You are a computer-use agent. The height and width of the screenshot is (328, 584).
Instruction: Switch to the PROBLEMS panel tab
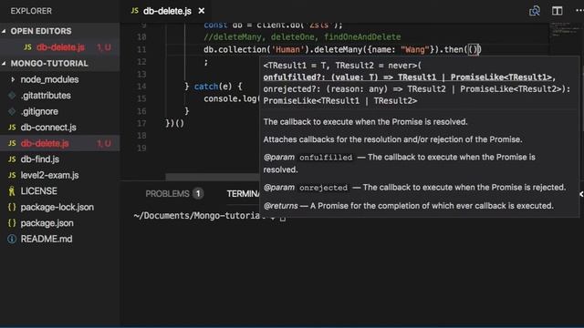click(167, 194)
